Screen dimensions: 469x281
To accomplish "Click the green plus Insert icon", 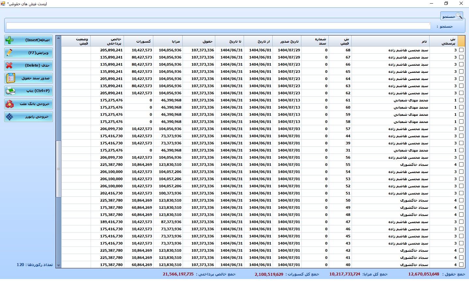I will point(10,40).
